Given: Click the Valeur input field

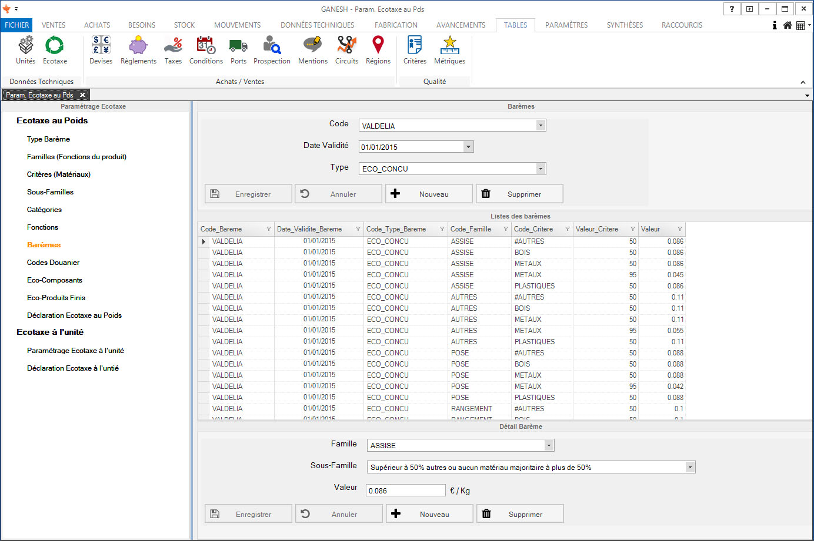Looking at the screenshot, I should (405, 490).
